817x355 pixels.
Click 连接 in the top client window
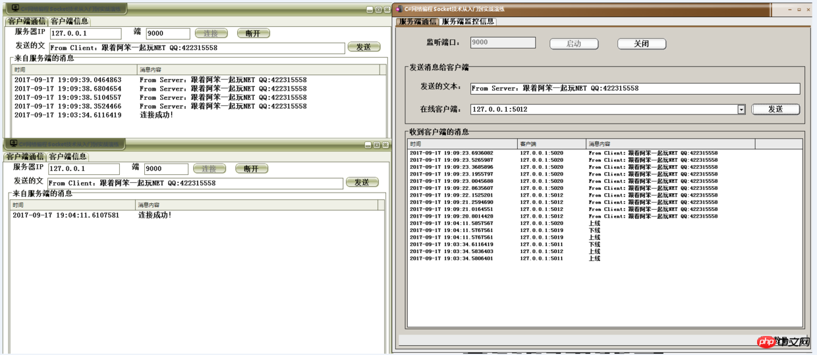pos(211,33)
